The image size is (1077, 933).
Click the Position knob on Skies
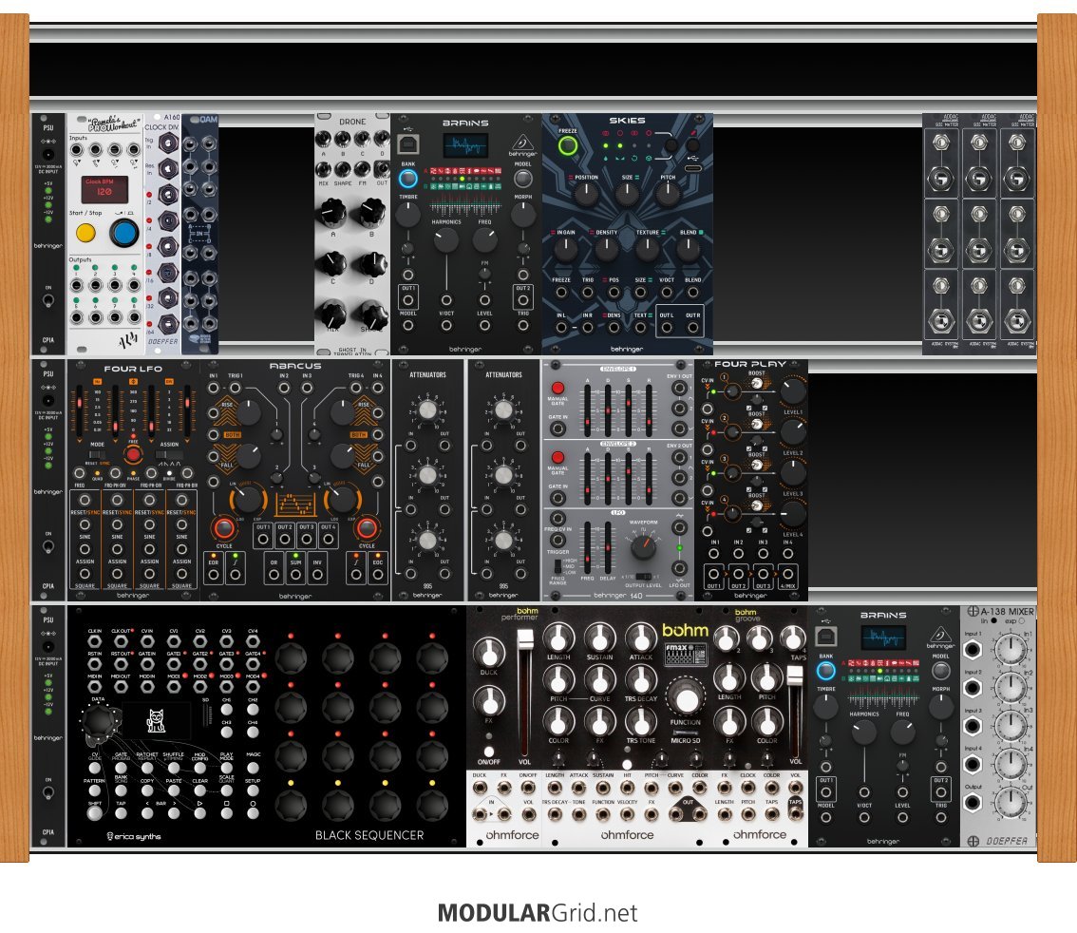[586, 195]
